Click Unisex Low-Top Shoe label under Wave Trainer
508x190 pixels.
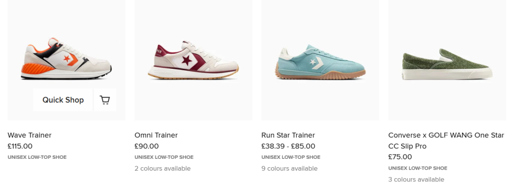[x=37, y=157]
